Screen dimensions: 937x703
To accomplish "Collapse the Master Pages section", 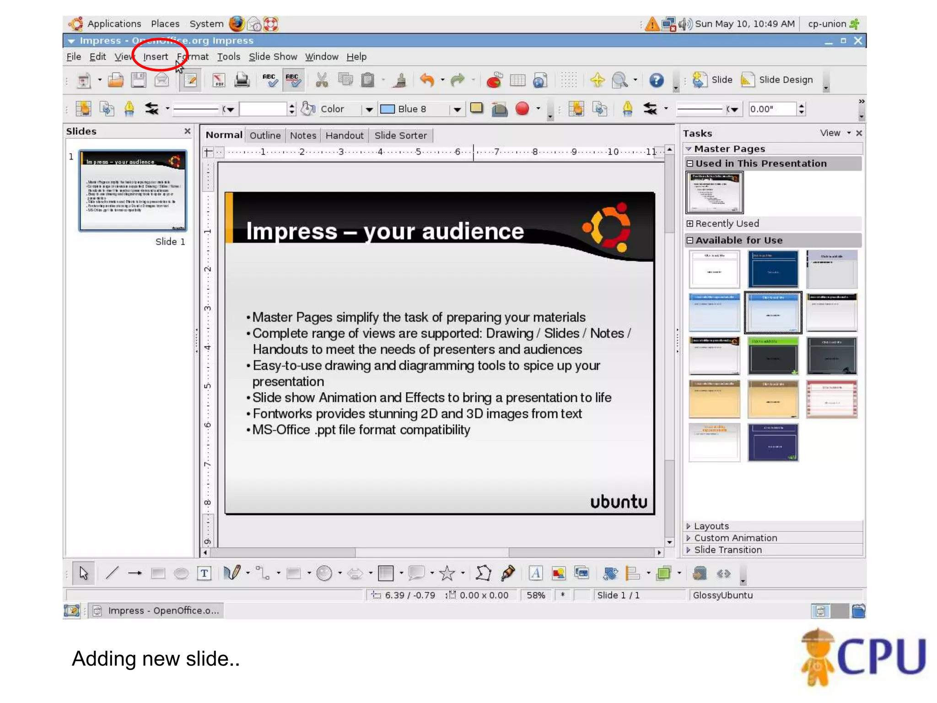I will pyautogui.click(x=689, y=149).
